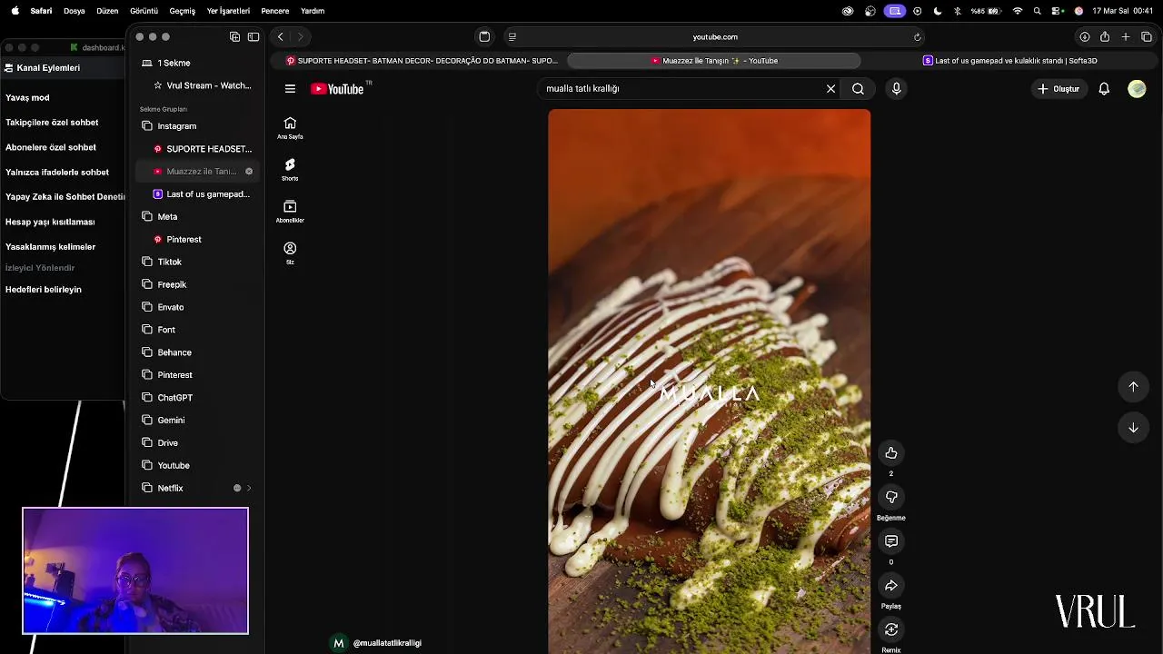This screenshot has height=654, width=1163.
Task: Click the youtube.com address bar
Action: click(715, 37)
